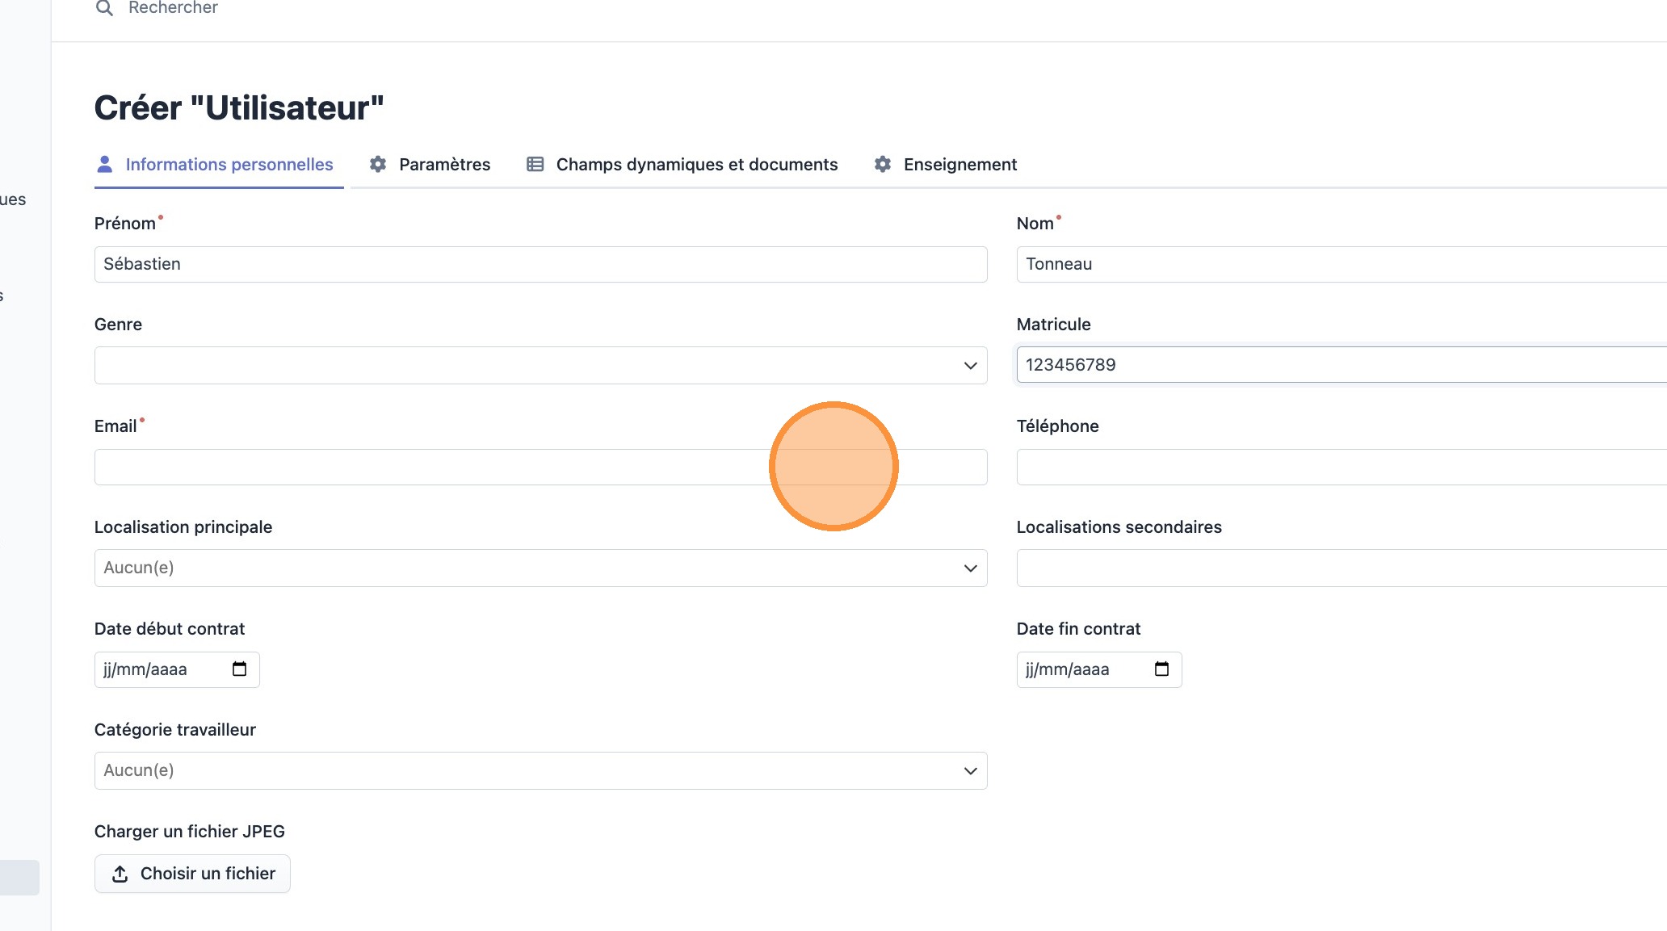1667x931 pixels.
Task: Click the Localisations secondaires field
Action: pyautogui.click(x=1341, y=568)
